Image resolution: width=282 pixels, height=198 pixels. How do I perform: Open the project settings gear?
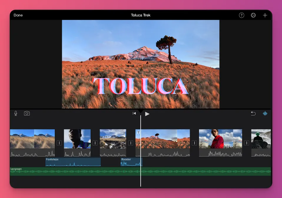(x=253, y=15)
